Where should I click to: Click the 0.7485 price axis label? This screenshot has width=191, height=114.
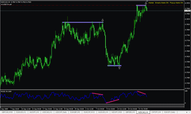187,78
